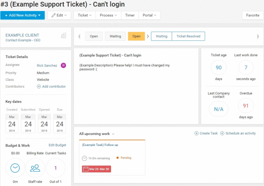Click the clock icon under Budget & Work
The width and height of the screenshot is (264, 186).
click(15, 168)
